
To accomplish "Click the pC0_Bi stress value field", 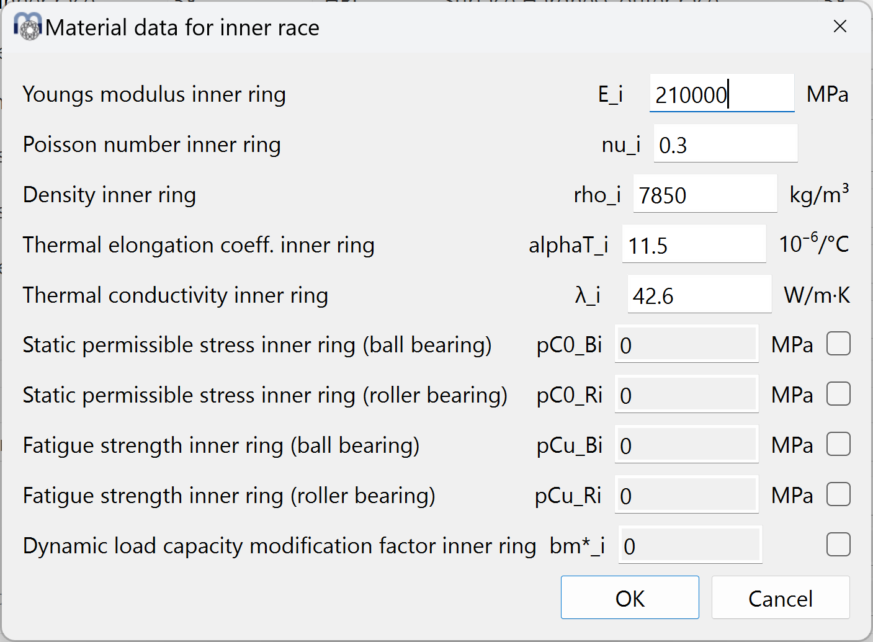I will pos(686,344).
